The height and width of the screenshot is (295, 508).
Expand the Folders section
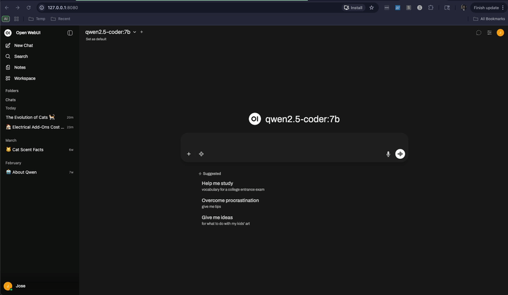(x=12, y=91)
